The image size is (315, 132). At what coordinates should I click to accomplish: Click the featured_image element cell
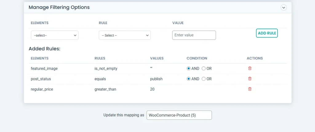pos(44,68)
